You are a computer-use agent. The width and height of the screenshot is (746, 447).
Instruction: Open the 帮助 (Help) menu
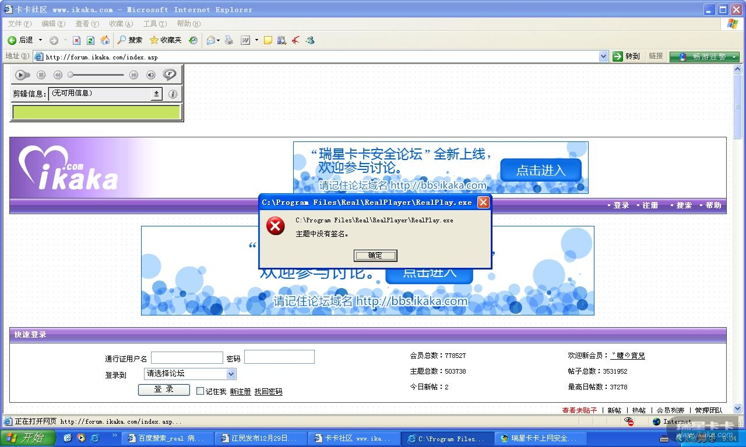point(189,24)
